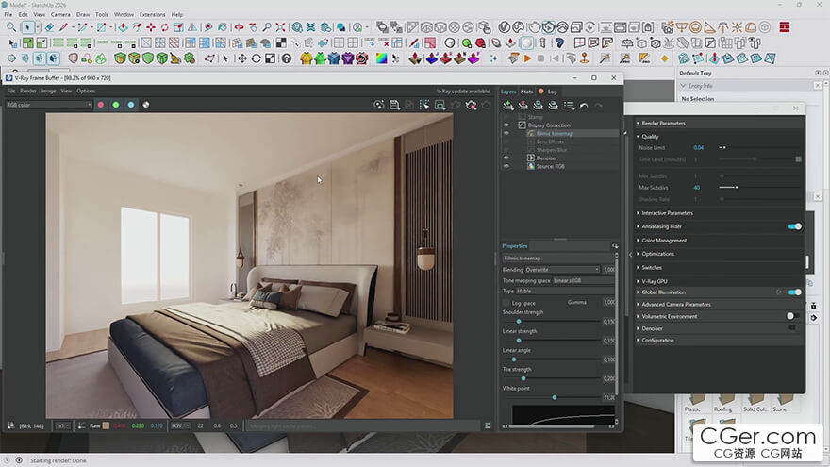The height and width of the screenshot is (467, 830).
Task: Open the Extensions menu in SketchUp
Action: (x=152, y=14)
